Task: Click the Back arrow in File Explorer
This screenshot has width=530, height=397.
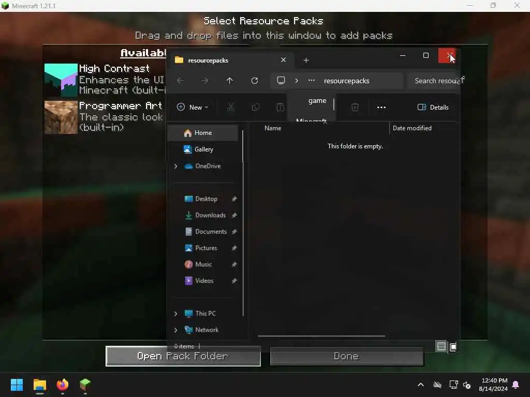Action: point(180,81)
